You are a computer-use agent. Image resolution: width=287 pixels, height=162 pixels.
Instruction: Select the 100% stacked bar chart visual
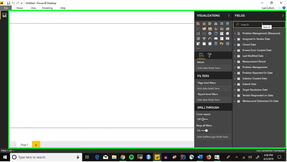click(222, 24)
